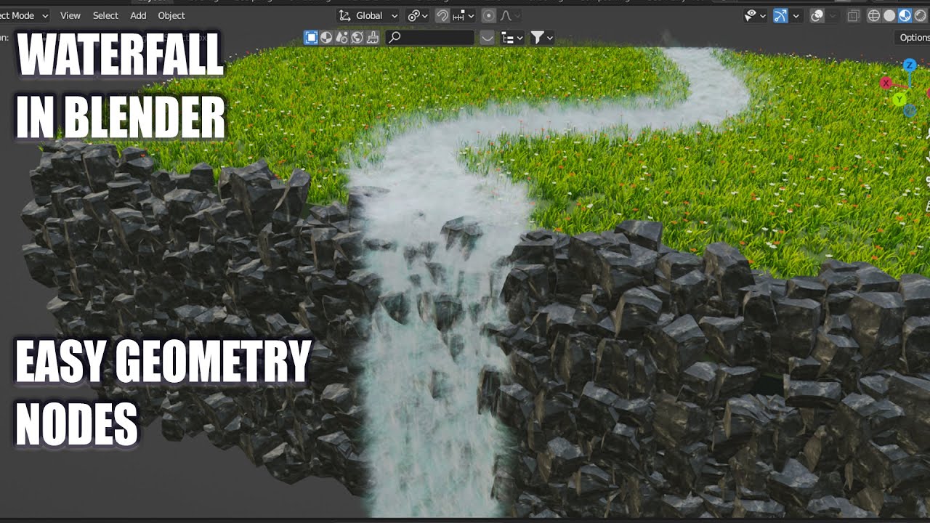Switch to Solid viewport shading
The image size is (930, 523).
click(x=889, y=15)
